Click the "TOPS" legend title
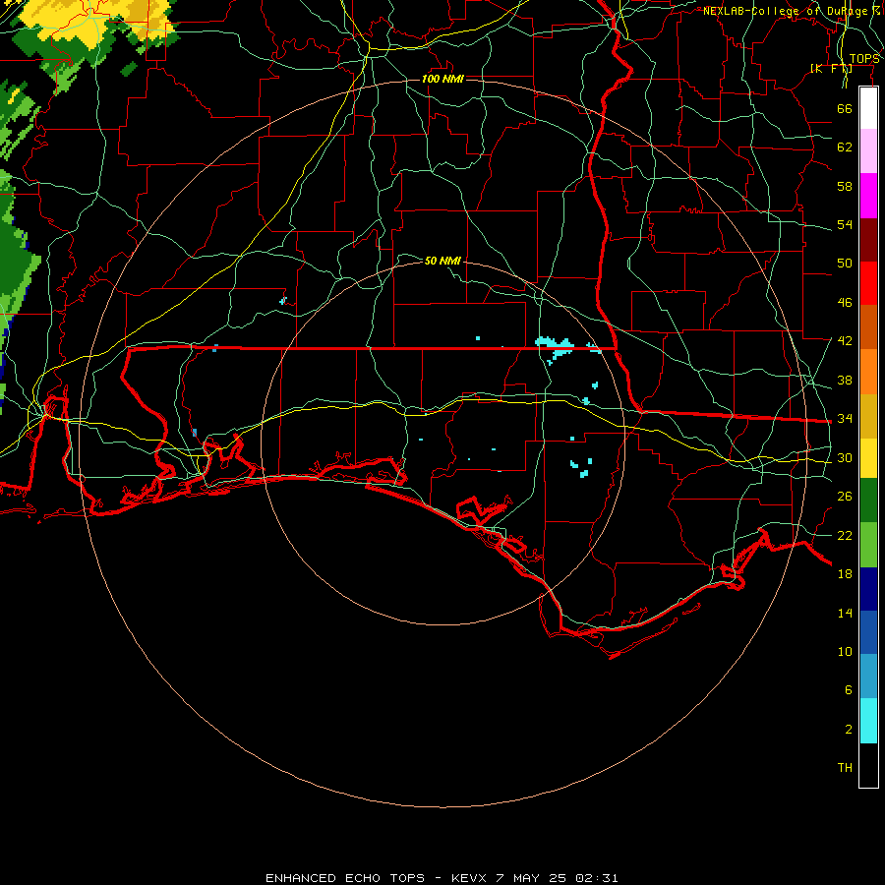 (x=864, y=59)
